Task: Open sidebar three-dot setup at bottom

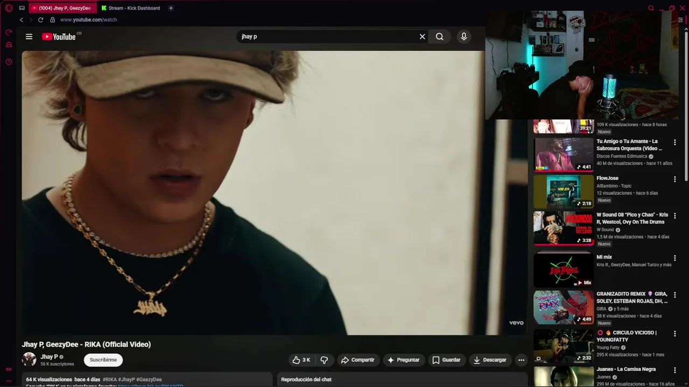Action: click(x=9, y=381)
